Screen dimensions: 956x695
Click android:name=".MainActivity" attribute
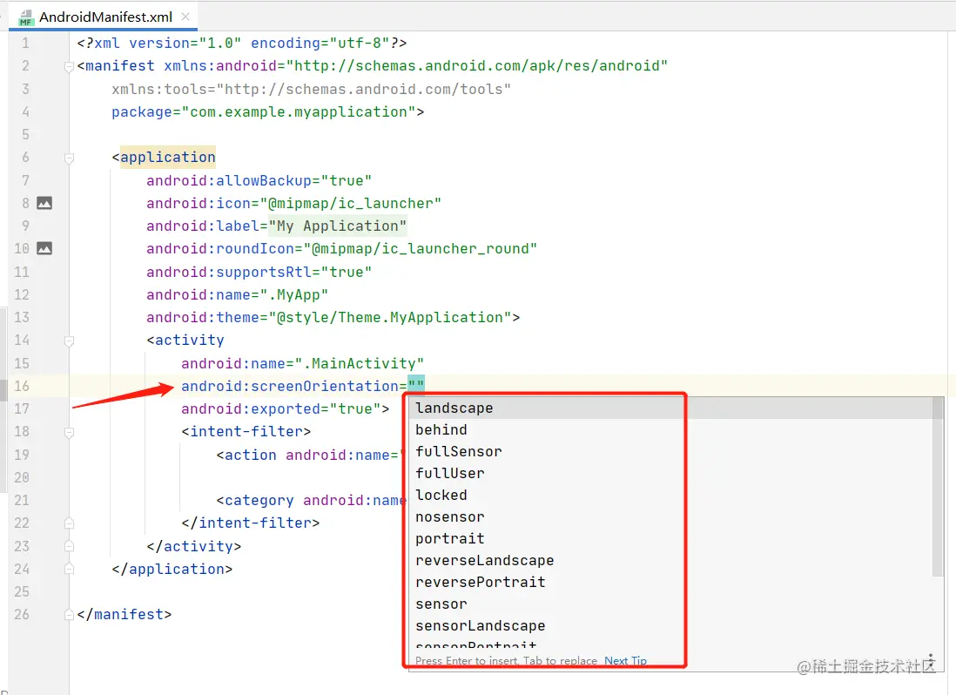pos(302,363)
